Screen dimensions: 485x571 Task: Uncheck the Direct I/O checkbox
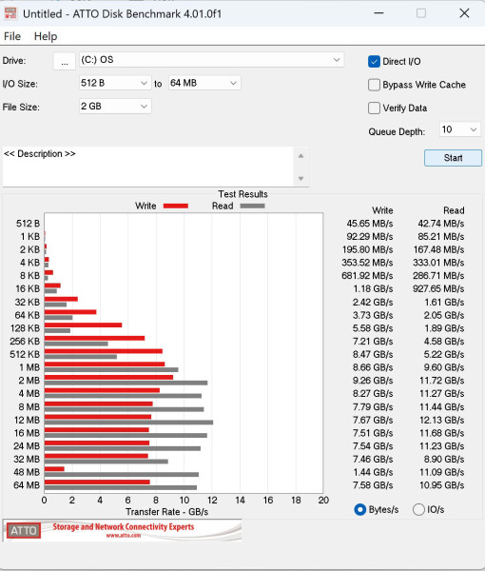(374, 62)
